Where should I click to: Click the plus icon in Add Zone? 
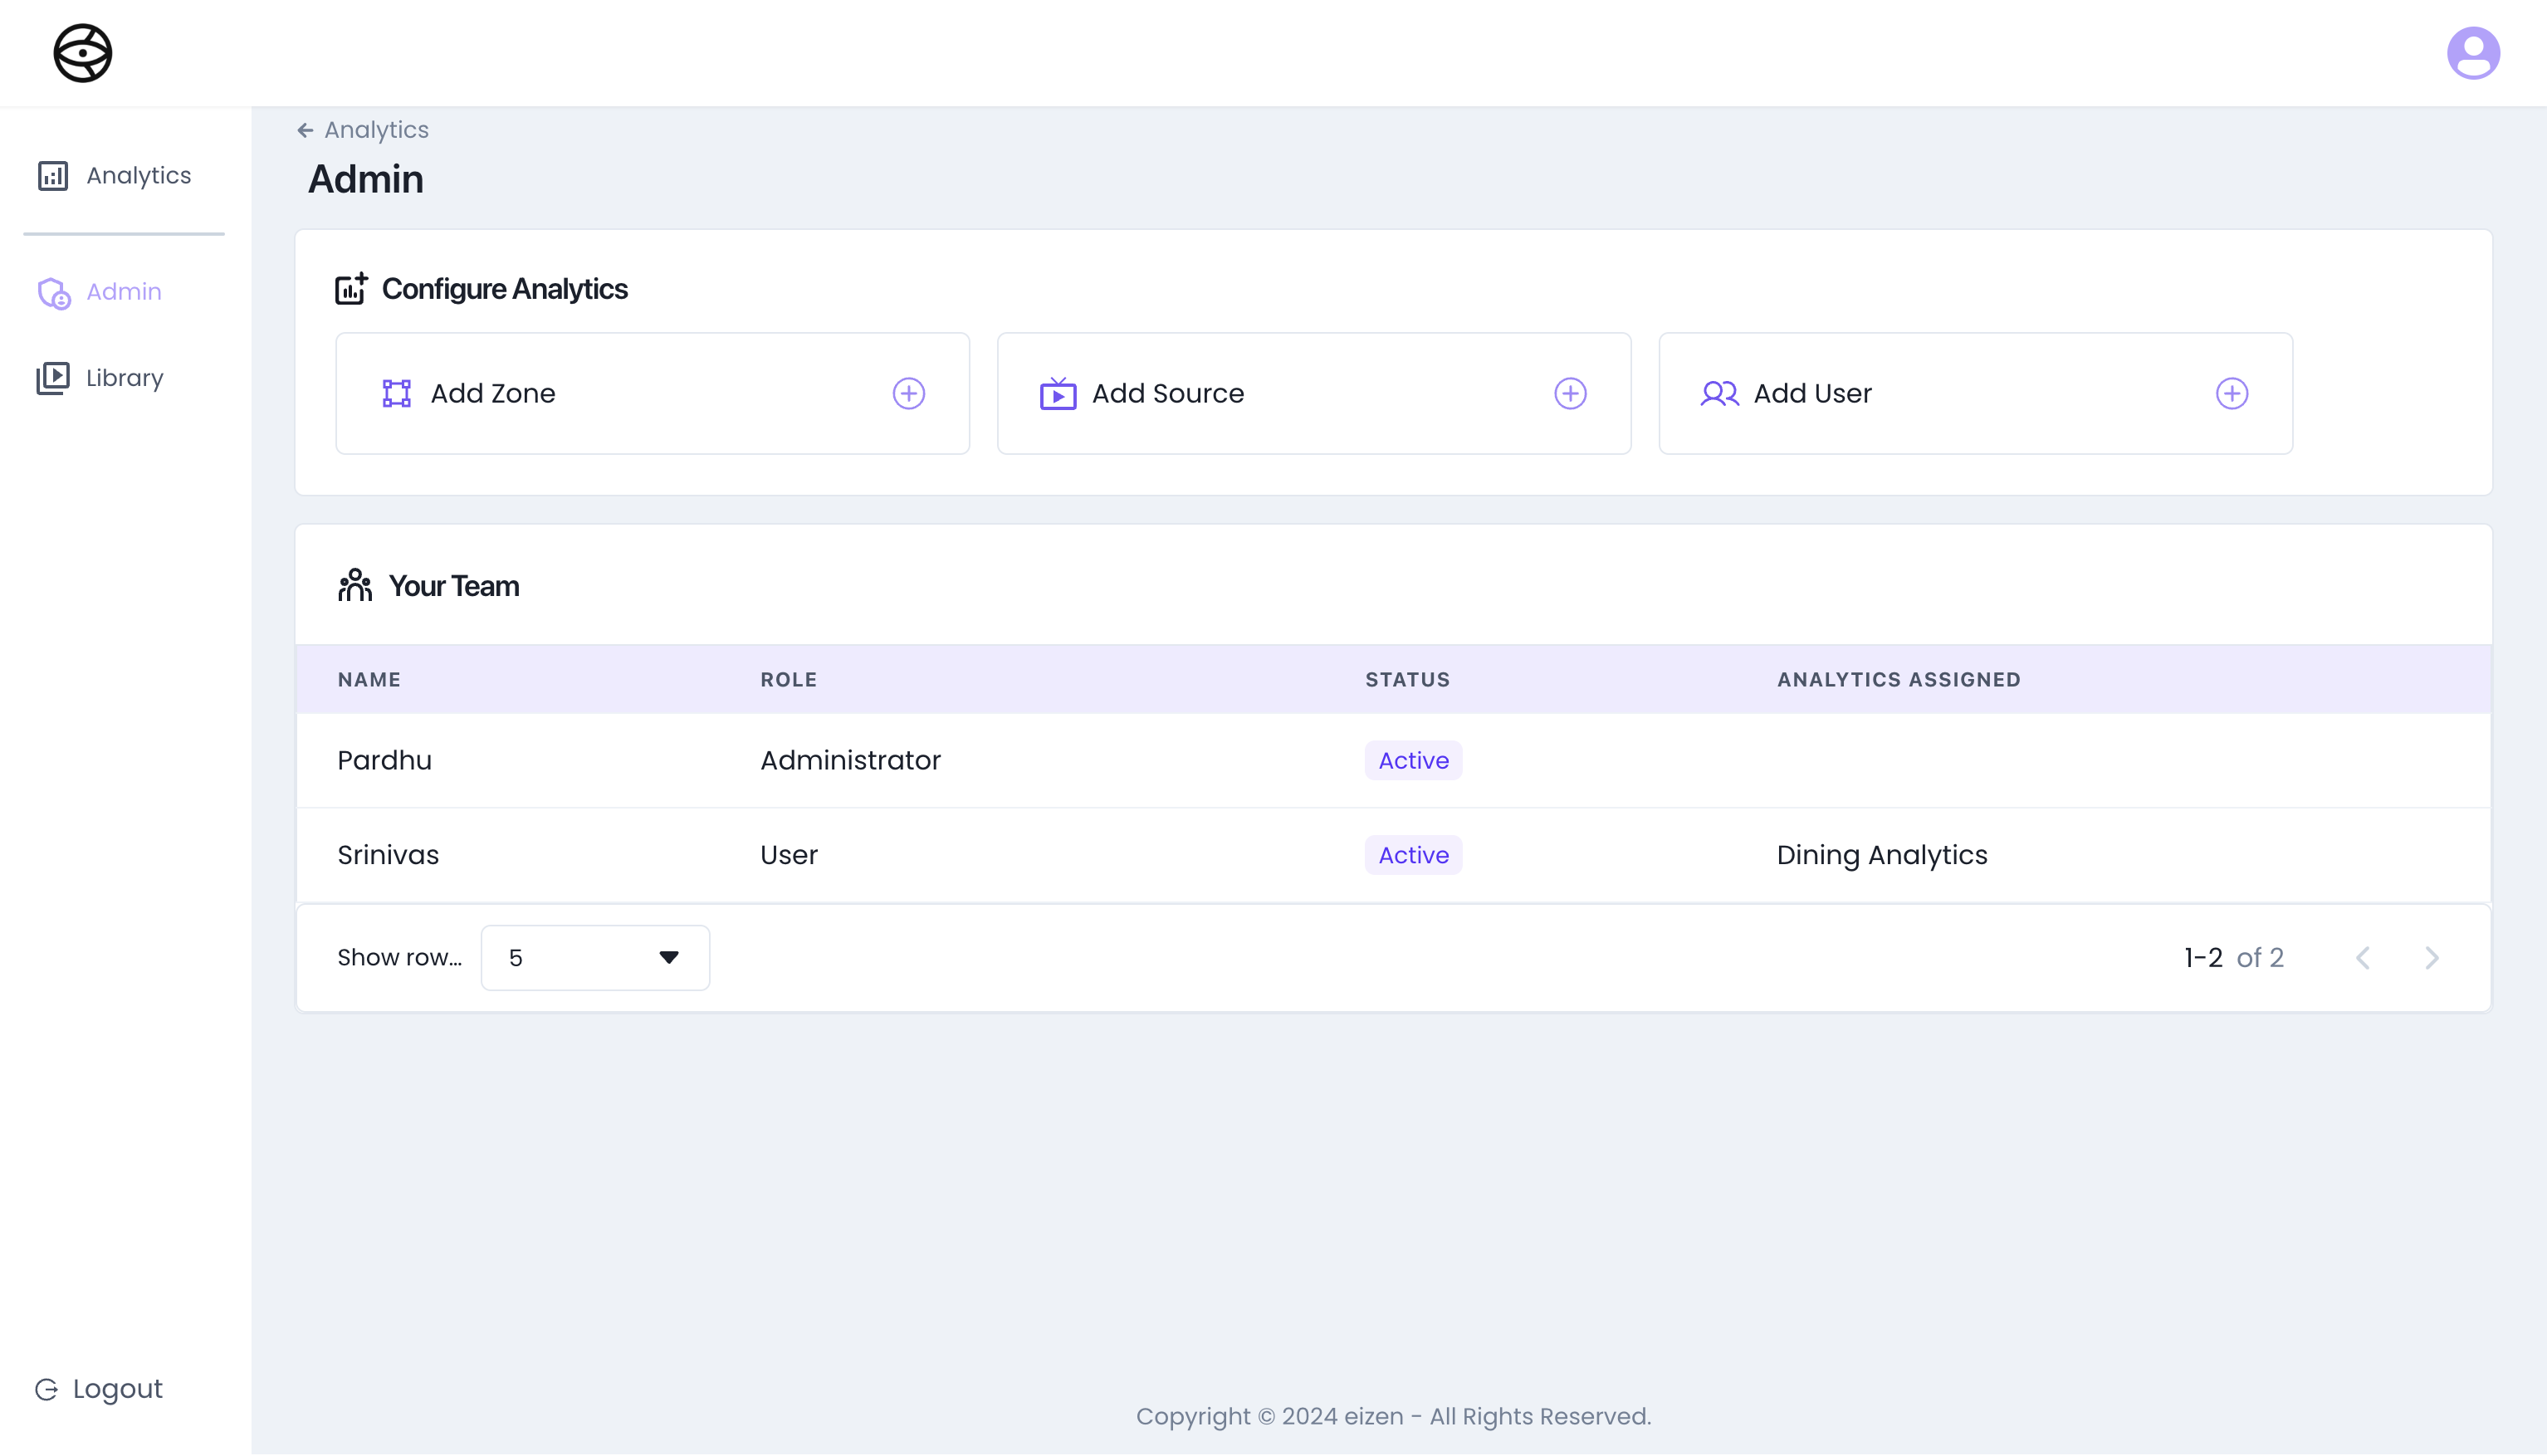pyautogui.click(x=908, y=393)
